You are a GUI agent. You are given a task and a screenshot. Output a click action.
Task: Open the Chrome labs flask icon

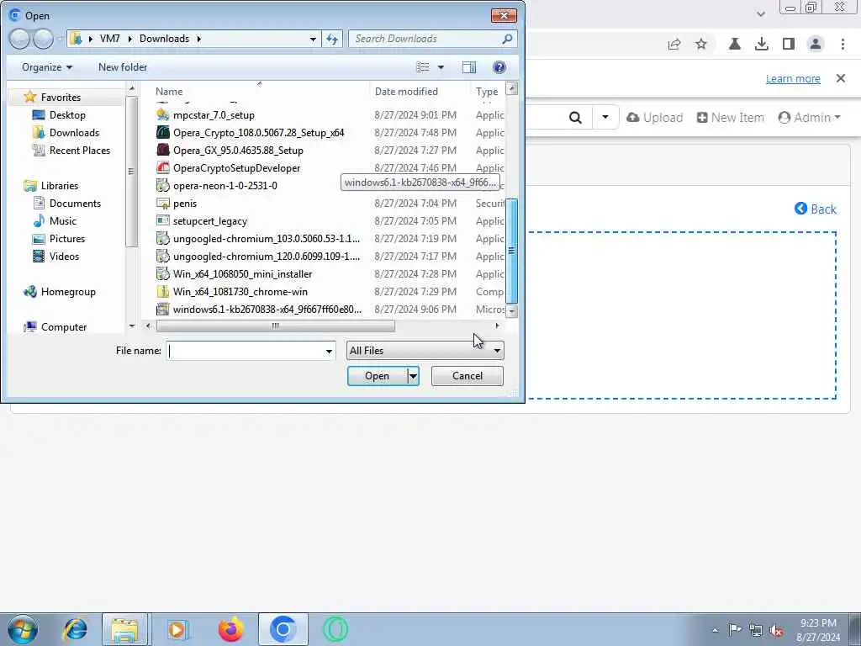[735, 44]
